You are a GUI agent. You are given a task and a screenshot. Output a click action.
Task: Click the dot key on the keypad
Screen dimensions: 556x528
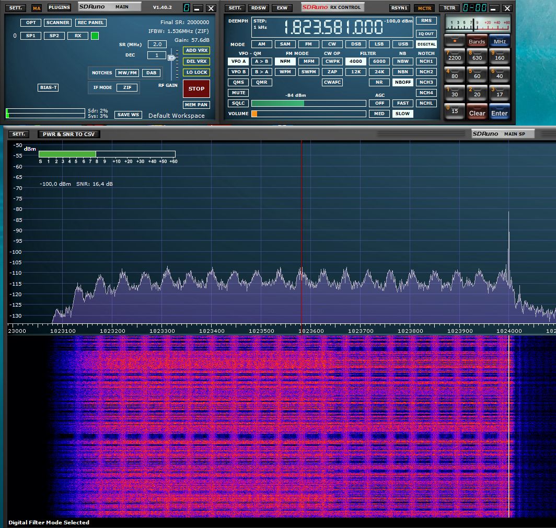(x=455, y=41)
